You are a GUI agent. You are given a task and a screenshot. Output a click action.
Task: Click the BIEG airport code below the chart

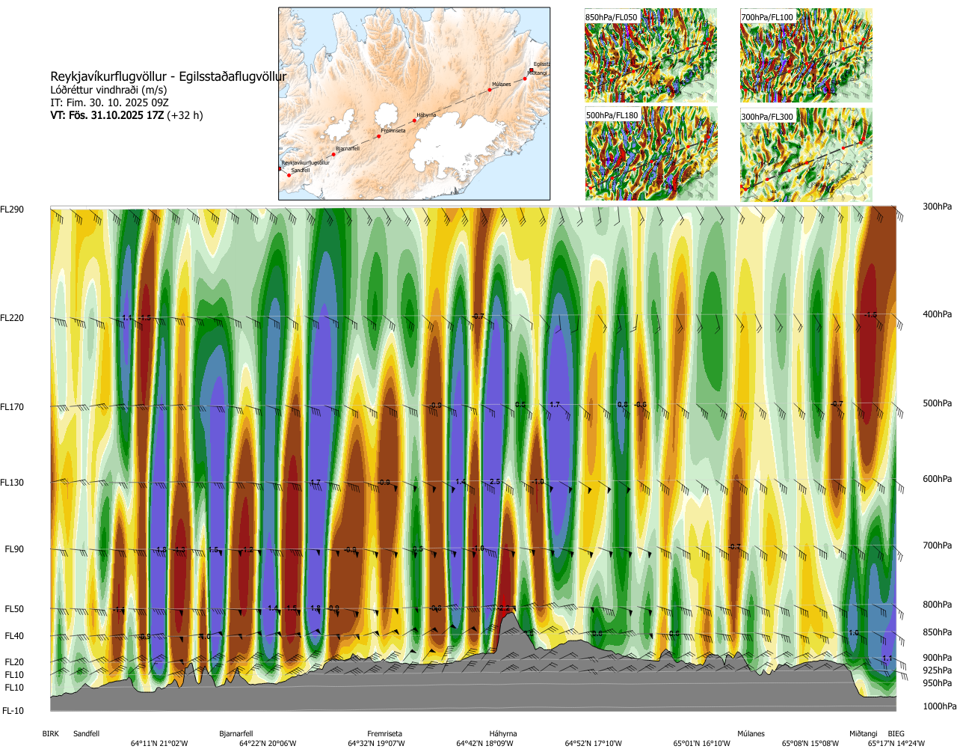896,734
